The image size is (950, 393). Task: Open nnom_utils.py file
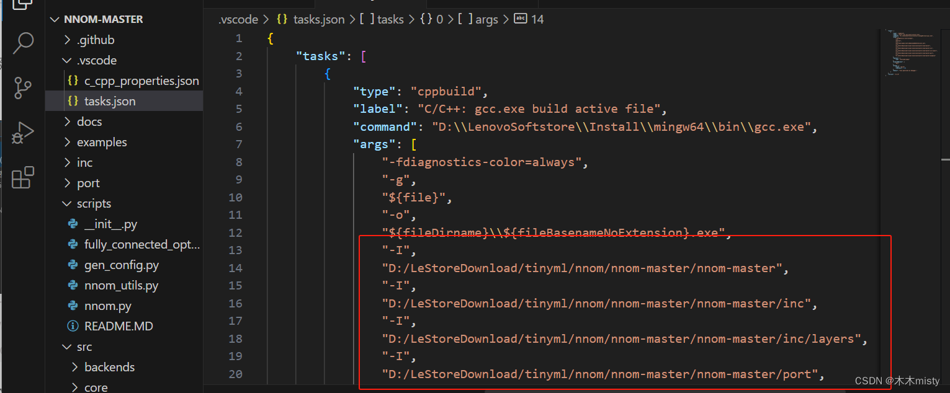pos(121,285)
